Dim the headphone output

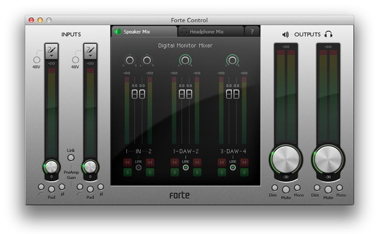point(317,187)
